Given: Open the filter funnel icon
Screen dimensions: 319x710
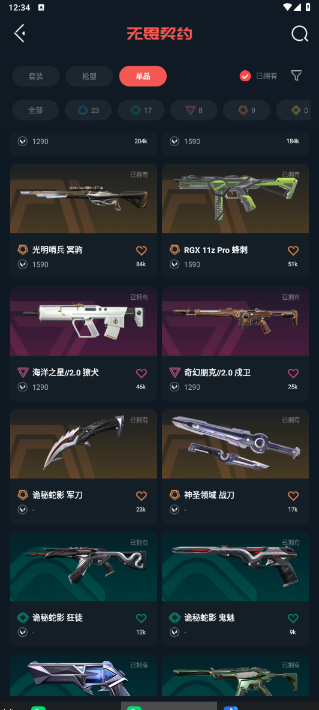Looking at the screenshot, I should (x=296, y=76).
